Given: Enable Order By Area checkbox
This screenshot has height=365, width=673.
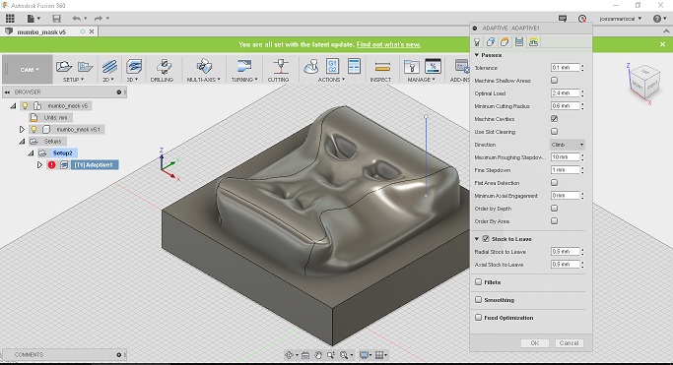Looking at the screenshot, I should coord(554,221).
